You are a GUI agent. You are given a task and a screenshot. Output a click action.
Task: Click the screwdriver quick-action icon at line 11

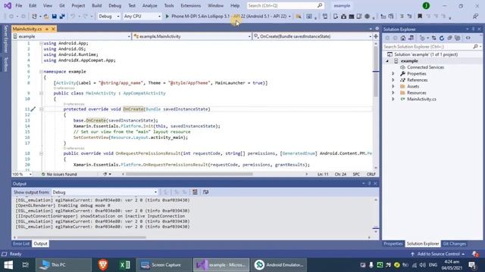coord(33,109)
